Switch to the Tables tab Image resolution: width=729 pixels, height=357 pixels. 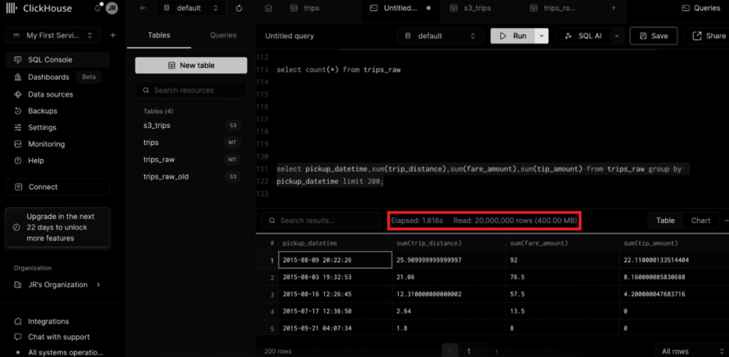[x=159, y=35]
